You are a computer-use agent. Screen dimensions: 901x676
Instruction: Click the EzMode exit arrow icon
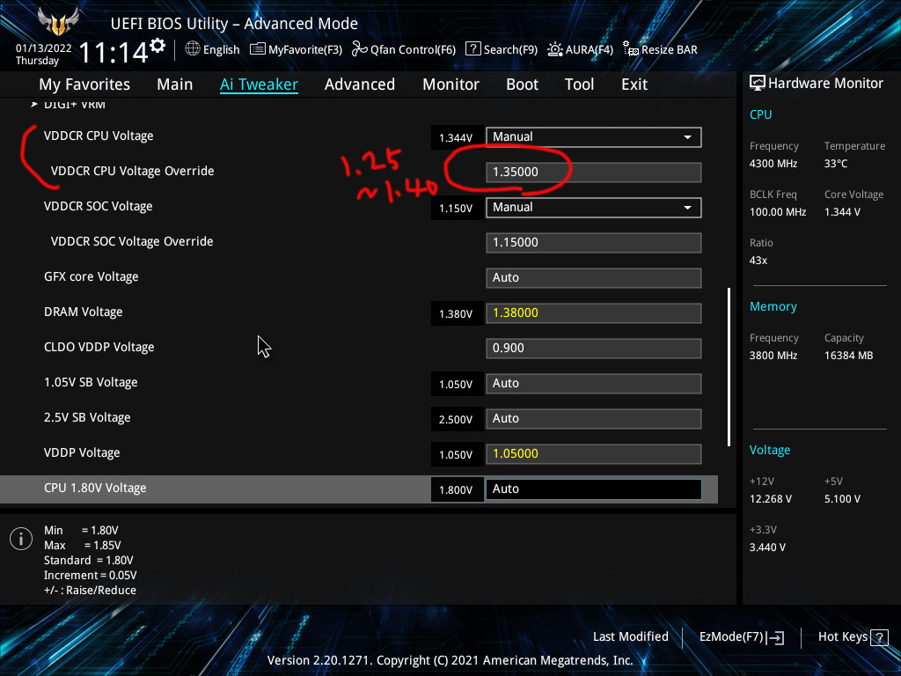pos(775,637)
